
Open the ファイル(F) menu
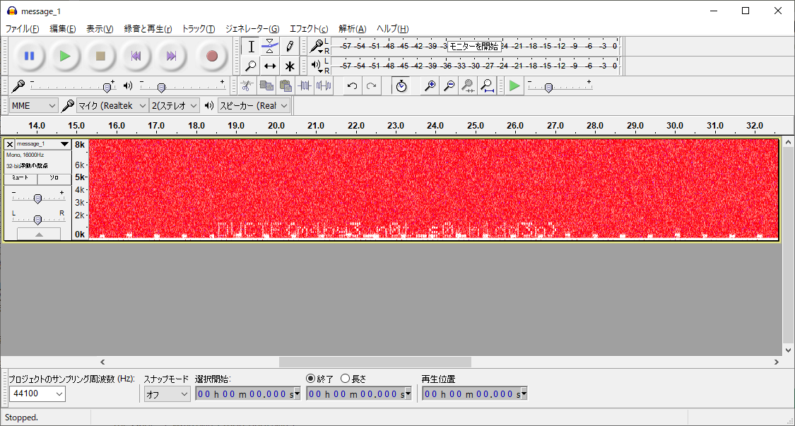tap(22, 29)
